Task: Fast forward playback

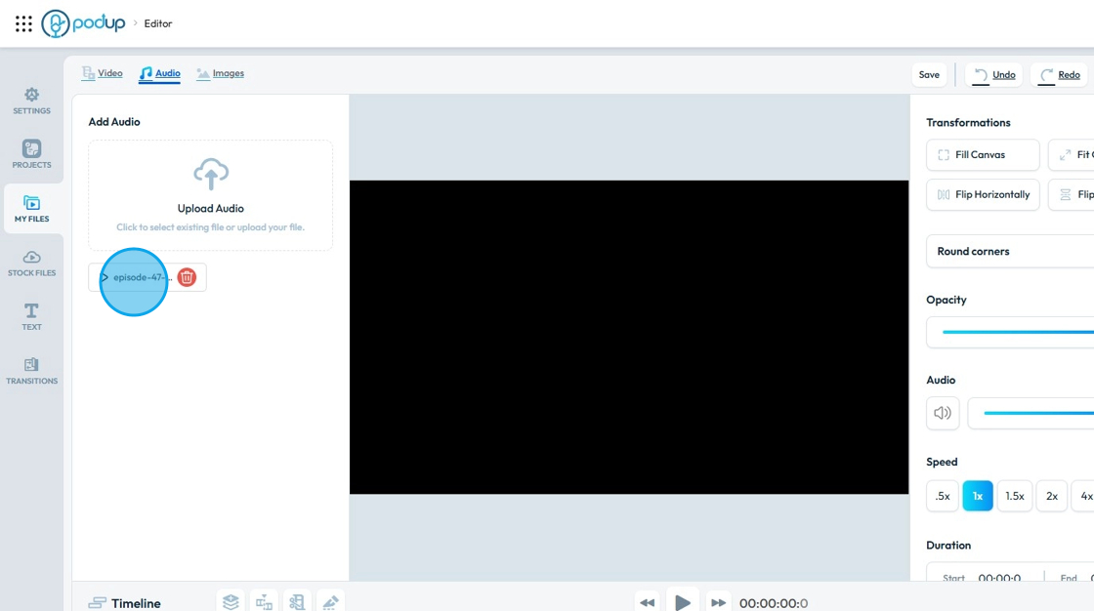Action: point(718,602)
